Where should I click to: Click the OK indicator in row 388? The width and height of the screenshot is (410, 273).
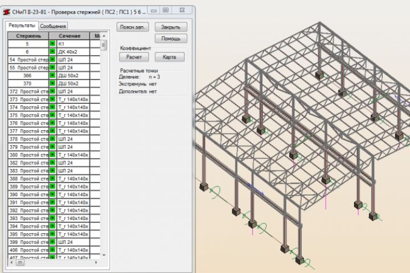coord(52,179)
